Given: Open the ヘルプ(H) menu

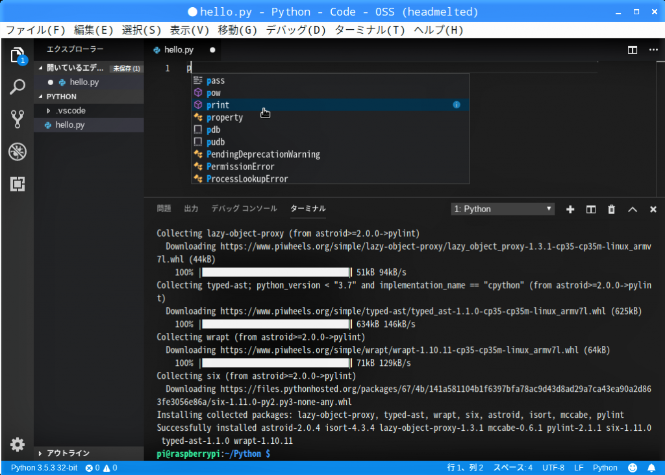Looking at the screenshot, I should point(438,30).
